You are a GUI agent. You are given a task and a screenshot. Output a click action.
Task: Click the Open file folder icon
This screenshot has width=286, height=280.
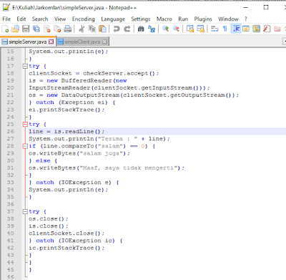(x=15, y=29)
